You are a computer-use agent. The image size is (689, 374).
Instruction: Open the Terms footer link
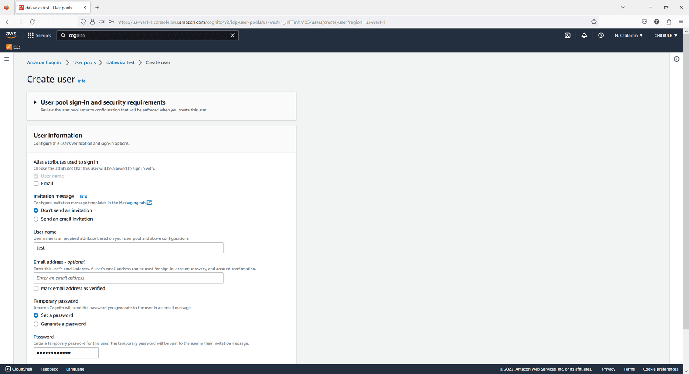tap(629, 369)
